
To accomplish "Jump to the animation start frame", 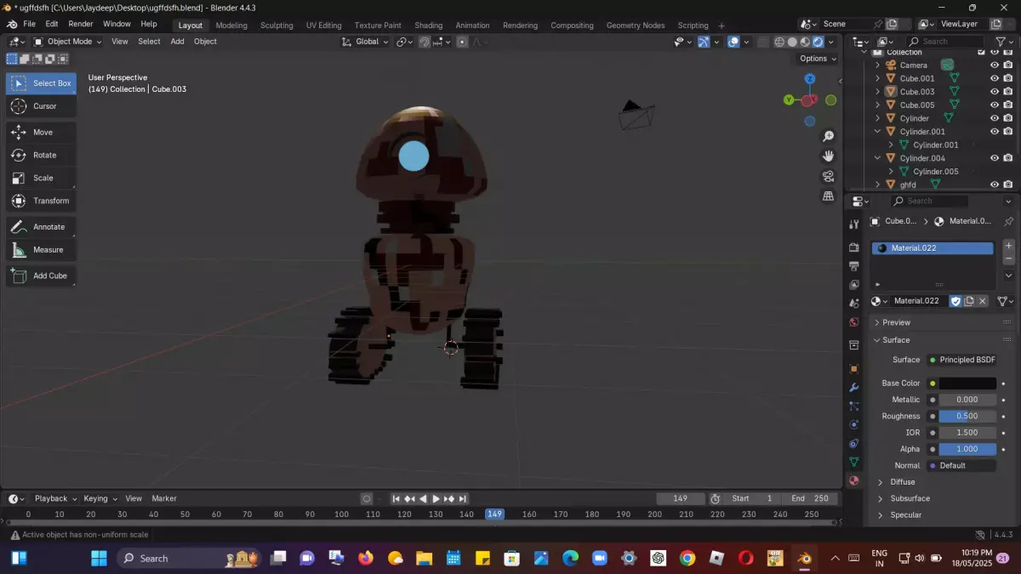I will coord(396,498).
